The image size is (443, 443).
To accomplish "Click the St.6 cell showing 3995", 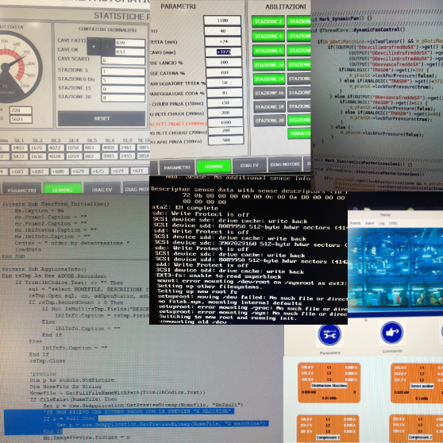I will tap(109, 156).
